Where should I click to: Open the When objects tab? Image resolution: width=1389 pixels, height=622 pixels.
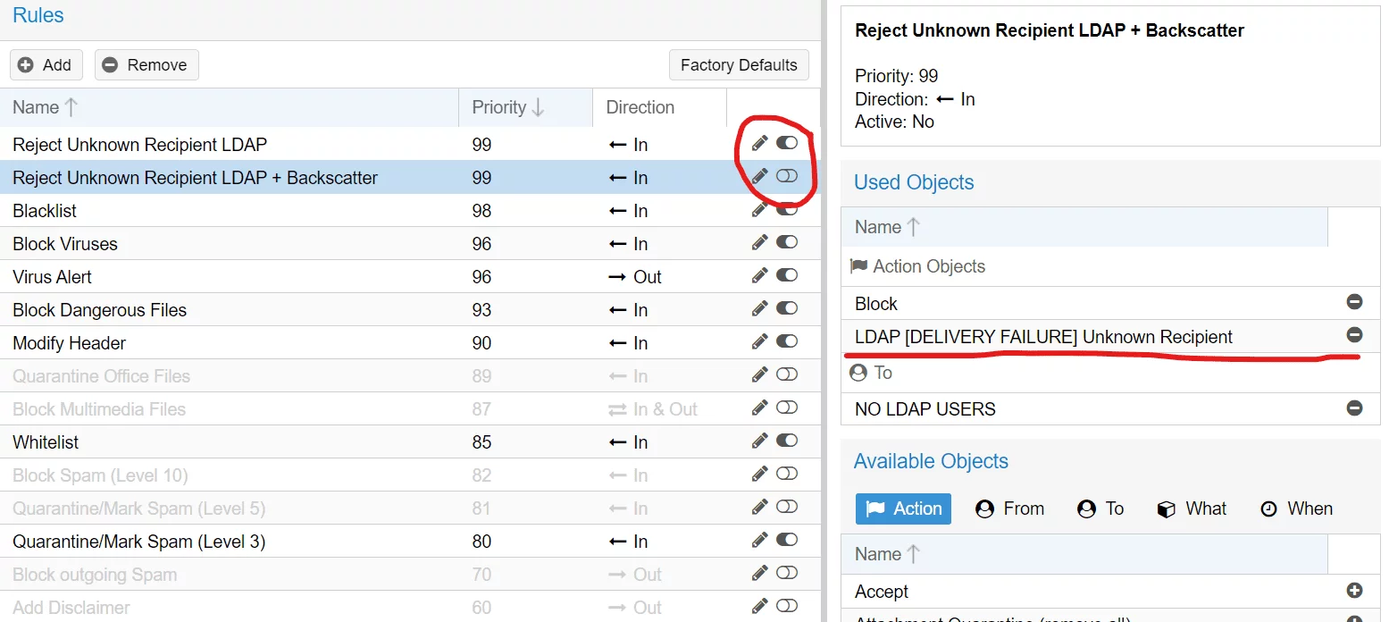click(x=1296, y=509)
